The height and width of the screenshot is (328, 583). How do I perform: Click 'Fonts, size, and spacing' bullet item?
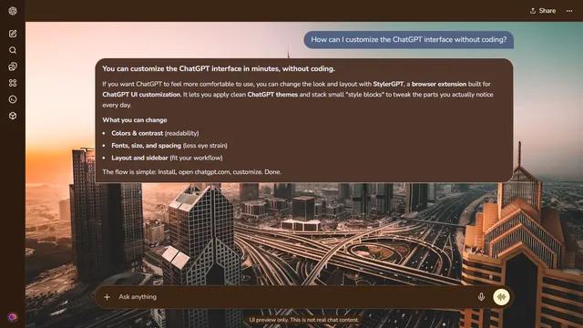click(x=169, y=146)
